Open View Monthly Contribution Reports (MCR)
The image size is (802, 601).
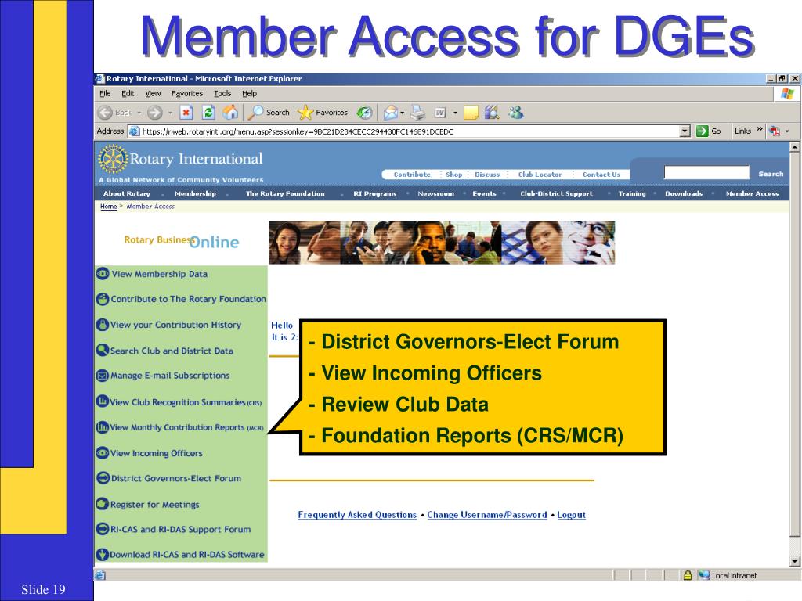[x=180, y=427]
